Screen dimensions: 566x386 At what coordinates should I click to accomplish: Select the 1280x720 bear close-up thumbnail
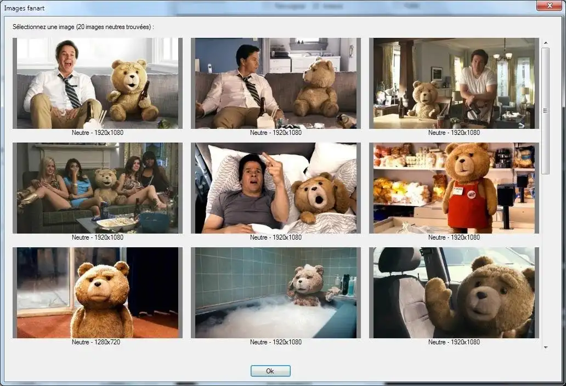point(98,293)
